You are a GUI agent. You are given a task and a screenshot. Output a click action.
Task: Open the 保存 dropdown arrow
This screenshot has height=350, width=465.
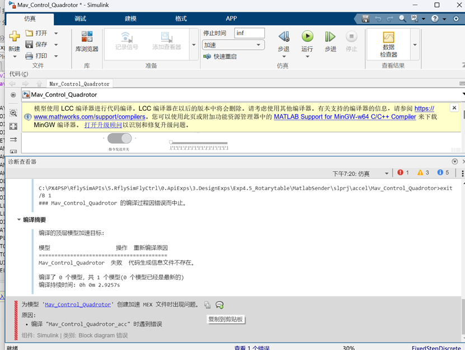point(56,45)
